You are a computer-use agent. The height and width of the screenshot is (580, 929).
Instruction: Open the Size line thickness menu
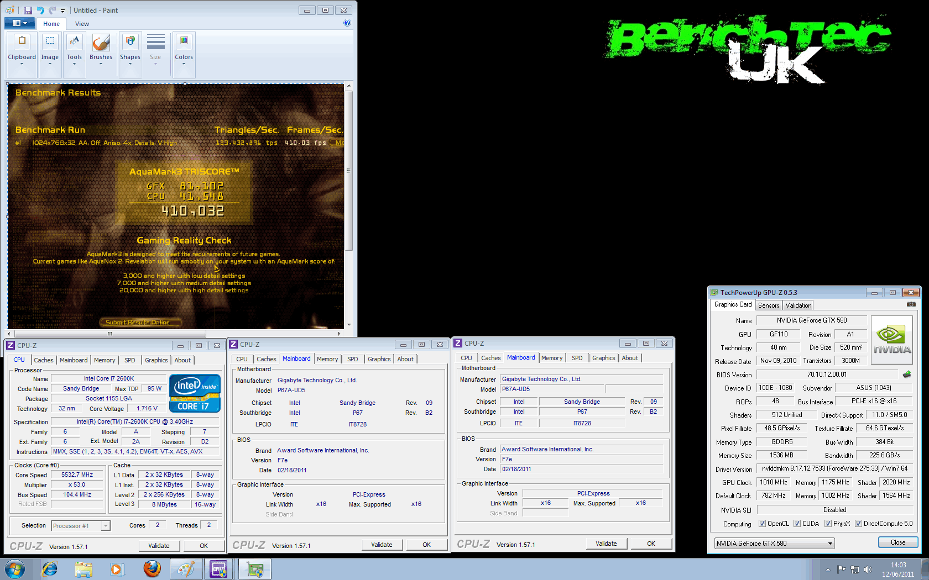tap(155, 50)
